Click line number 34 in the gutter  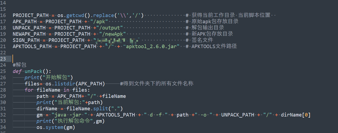[x=3, y=127]
